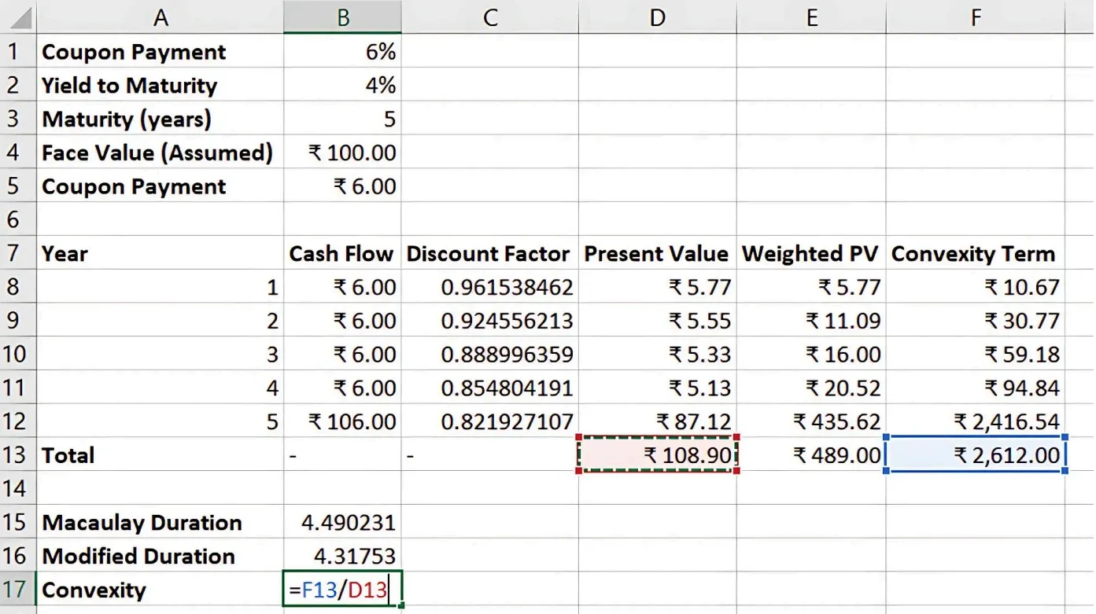The height and width of the screenshot is (614, 1096).
Task: Select the column F header
Action: 976,17
